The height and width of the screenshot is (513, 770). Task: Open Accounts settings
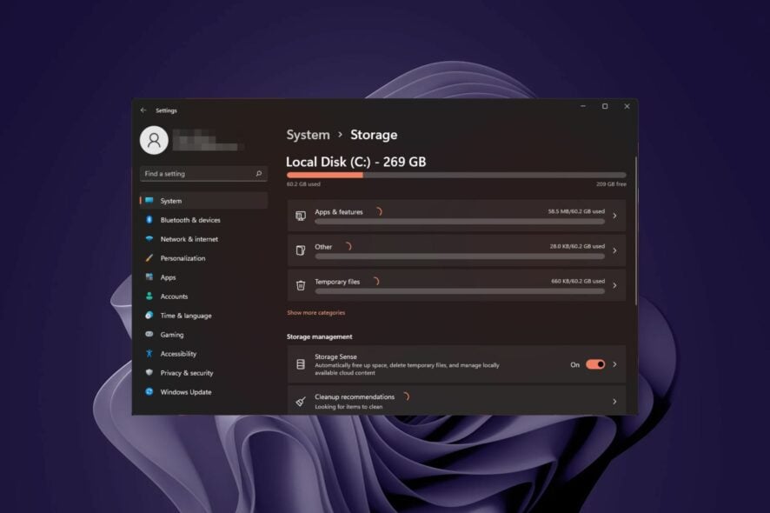203,296
